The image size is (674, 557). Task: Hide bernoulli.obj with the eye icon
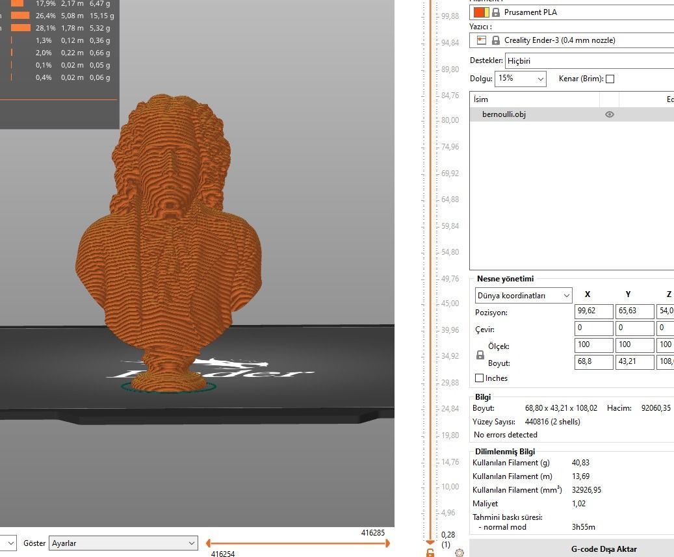609,114
